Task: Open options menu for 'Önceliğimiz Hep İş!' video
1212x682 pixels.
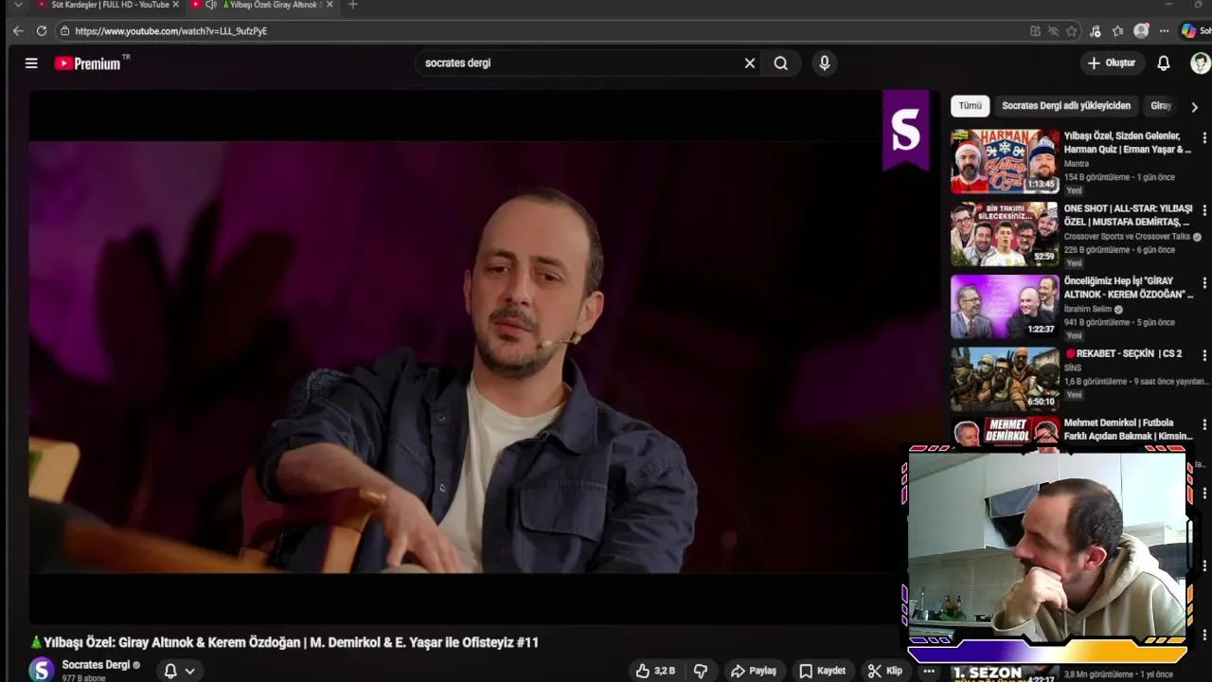Action: (1204, 282)
